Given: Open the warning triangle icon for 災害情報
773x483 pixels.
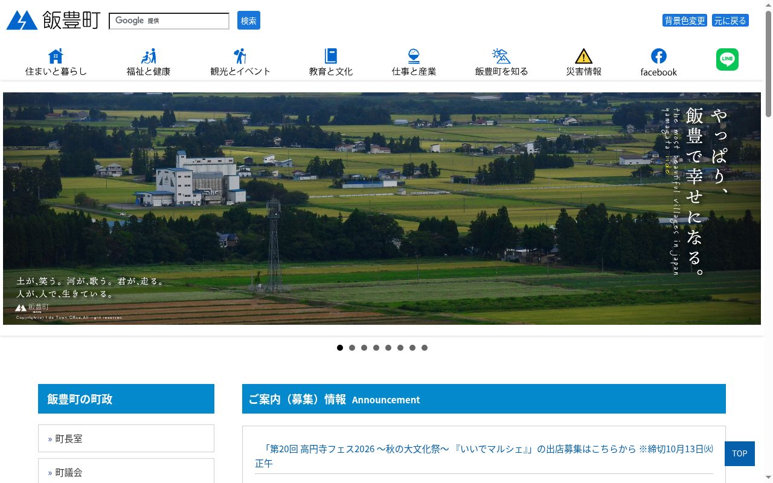Looking at the screenshot, I should click(583, 56).
